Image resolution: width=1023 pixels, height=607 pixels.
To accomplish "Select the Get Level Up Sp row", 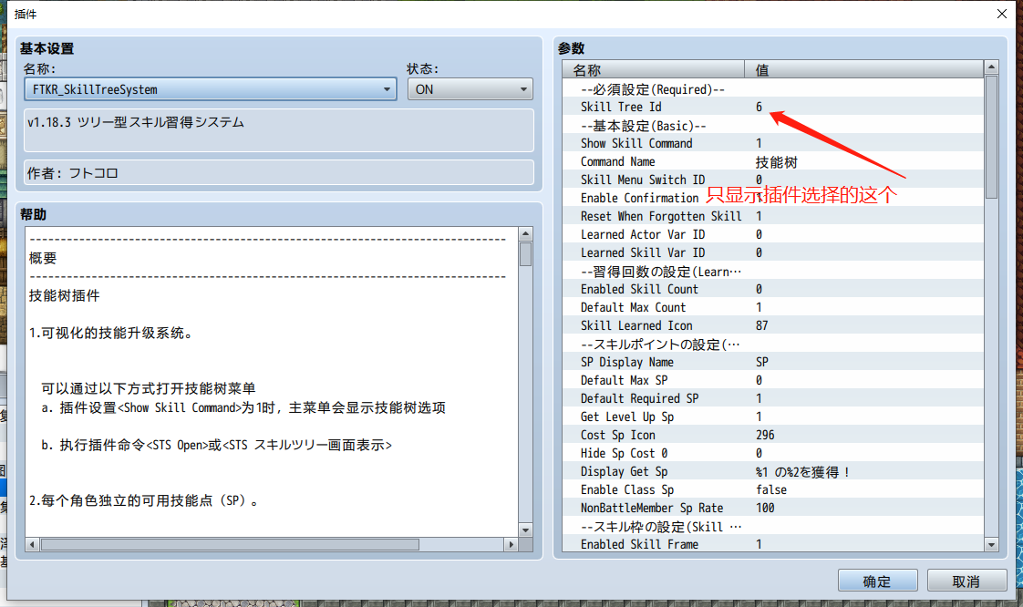I will (x=773, y=417).
